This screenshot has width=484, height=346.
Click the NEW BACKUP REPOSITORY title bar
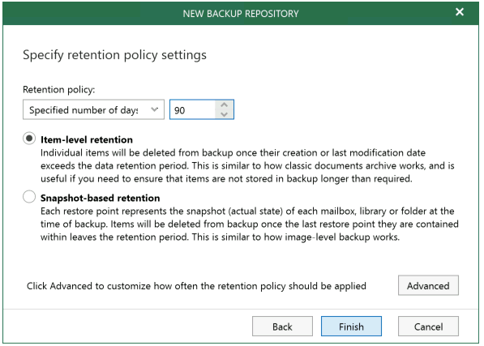point(241,14)
